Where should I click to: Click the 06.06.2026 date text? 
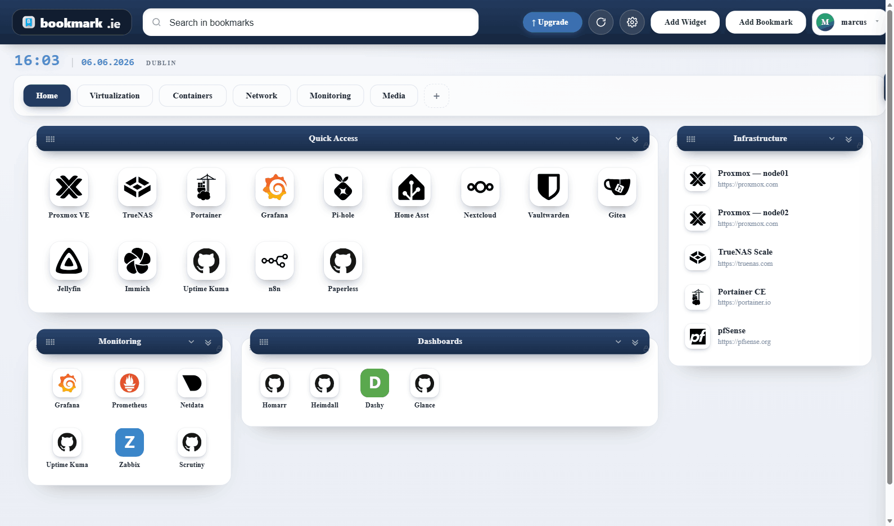coord(107,62)
